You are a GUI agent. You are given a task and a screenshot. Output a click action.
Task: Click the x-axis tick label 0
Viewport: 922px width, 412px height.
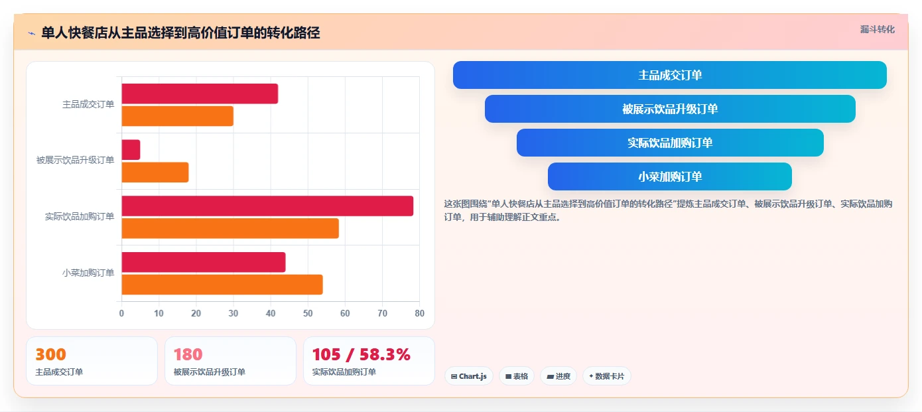(121, 313)
